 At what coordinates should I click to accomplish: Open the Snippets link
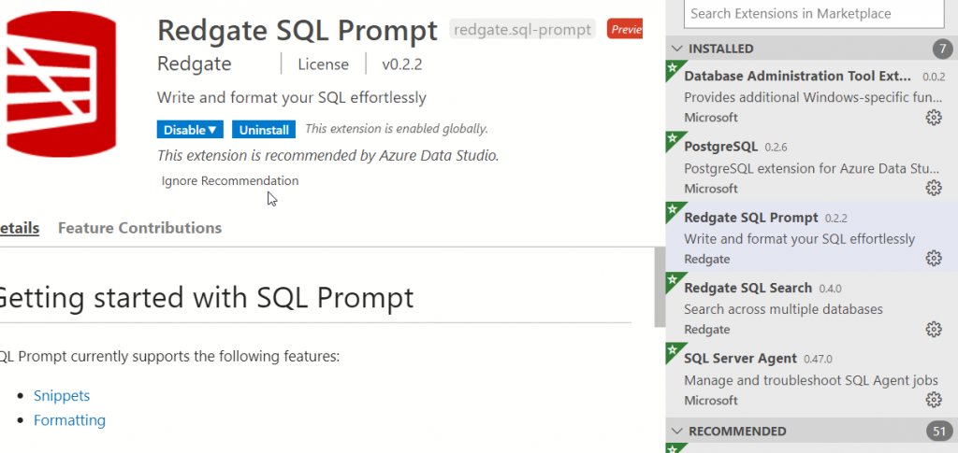62,396
